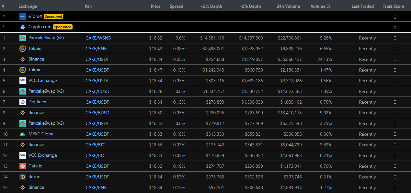Click the volume percent 24.13%
This screenshot has width=411, height=193.
pyautogui.click(x=325, y=59)
